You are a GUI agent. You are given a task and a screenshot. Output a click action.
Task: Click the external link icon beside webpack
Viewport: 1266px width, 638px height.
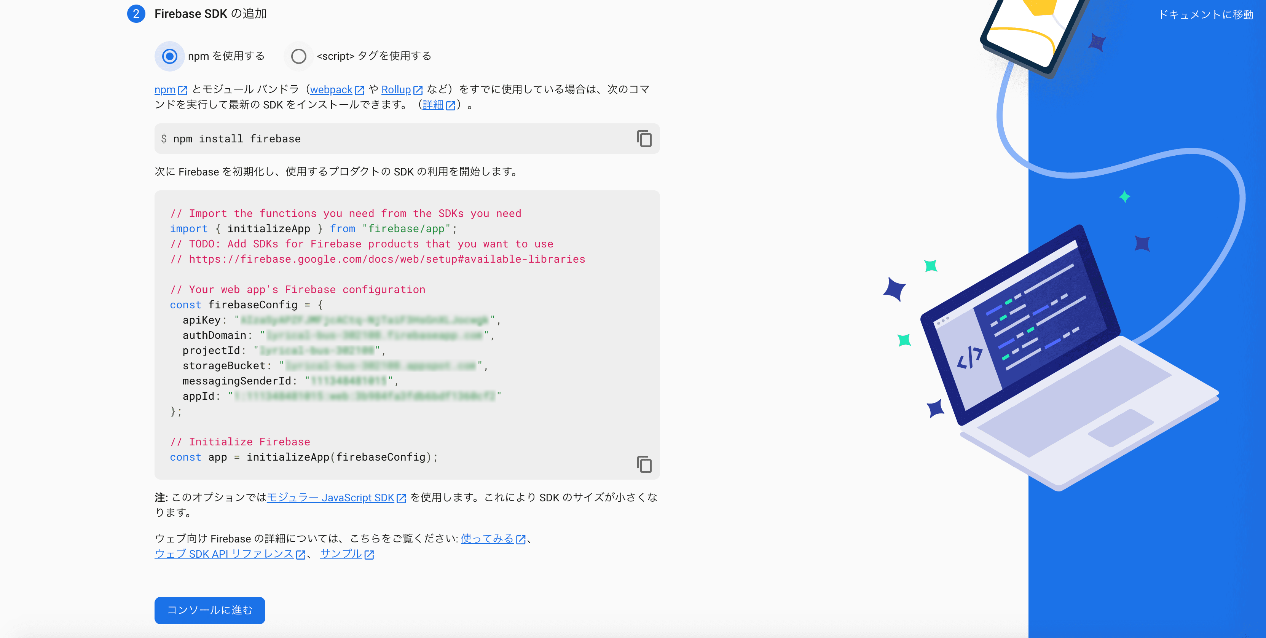pyautogui.click(x=360, y=90)
